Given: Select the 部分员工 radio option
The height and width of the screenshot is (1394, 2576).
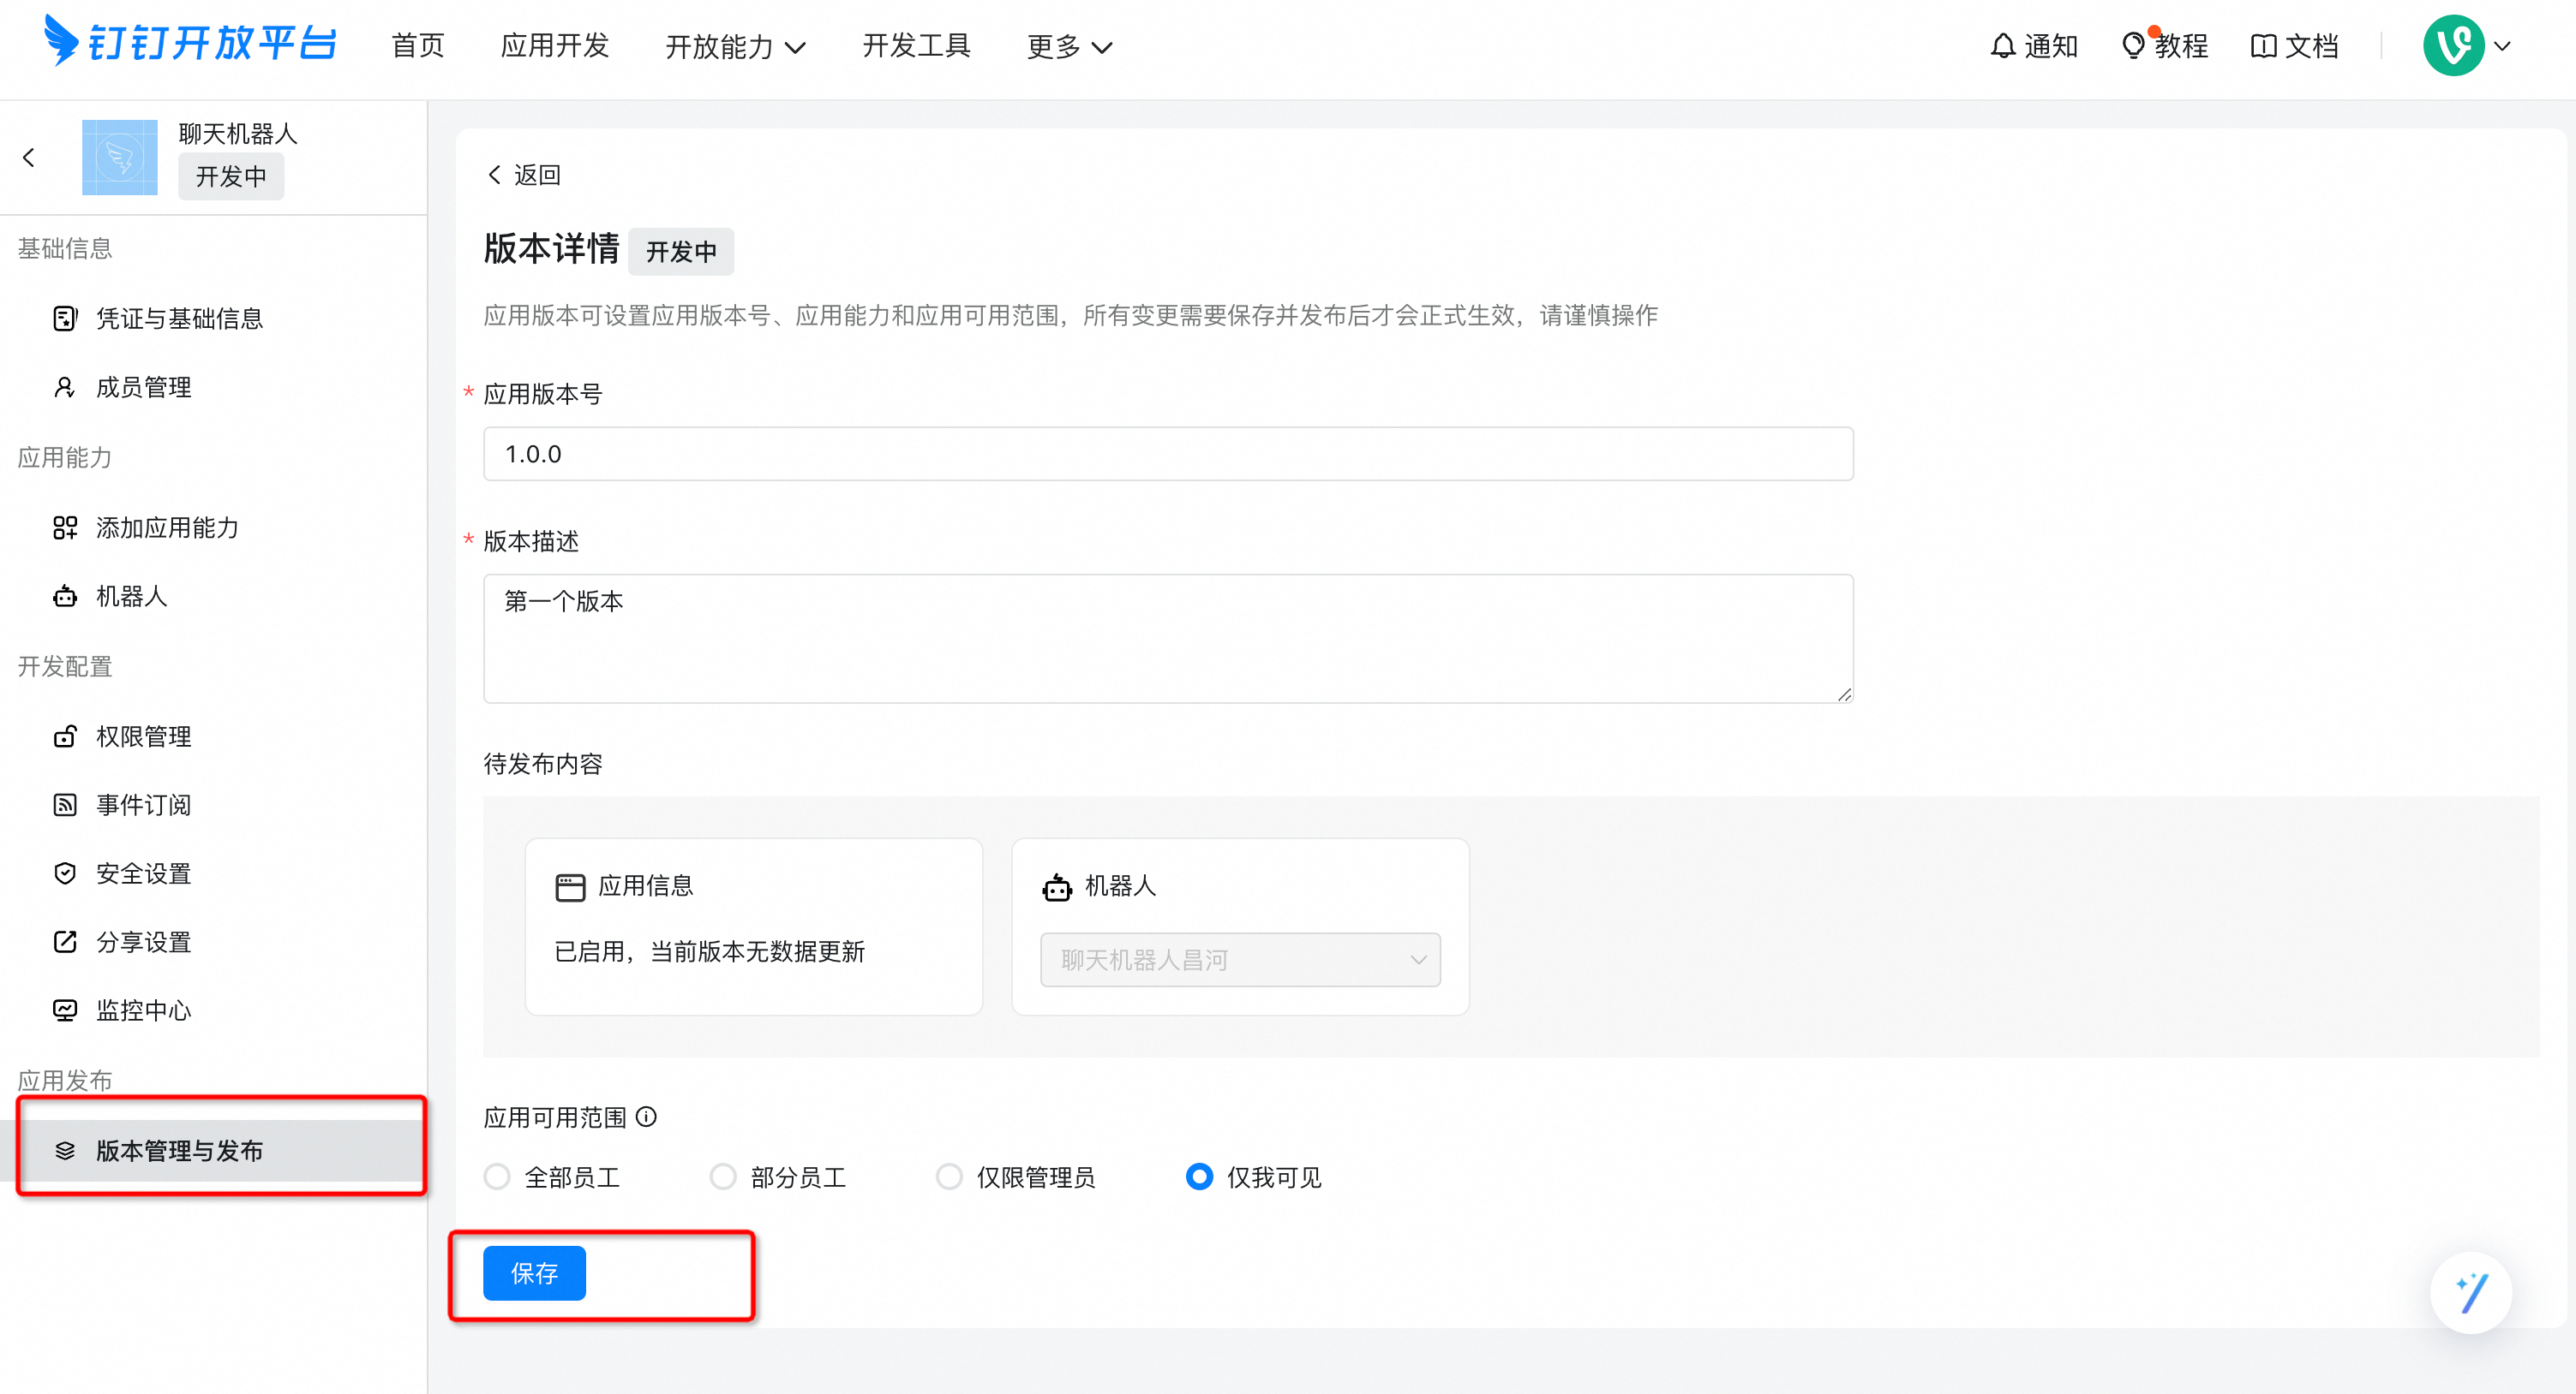Looking at the screenshot, I should coord(723,1177).
